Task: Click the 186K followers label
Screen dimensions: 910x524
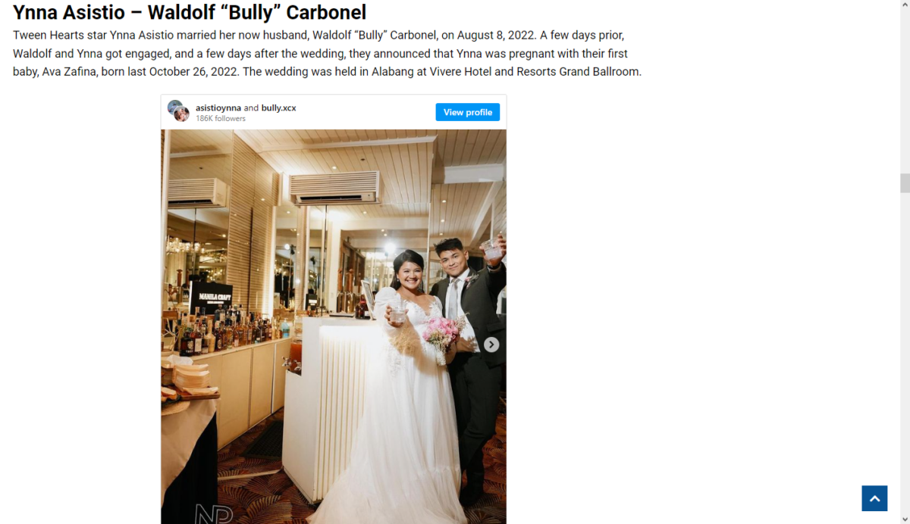Action: [221, 118]
